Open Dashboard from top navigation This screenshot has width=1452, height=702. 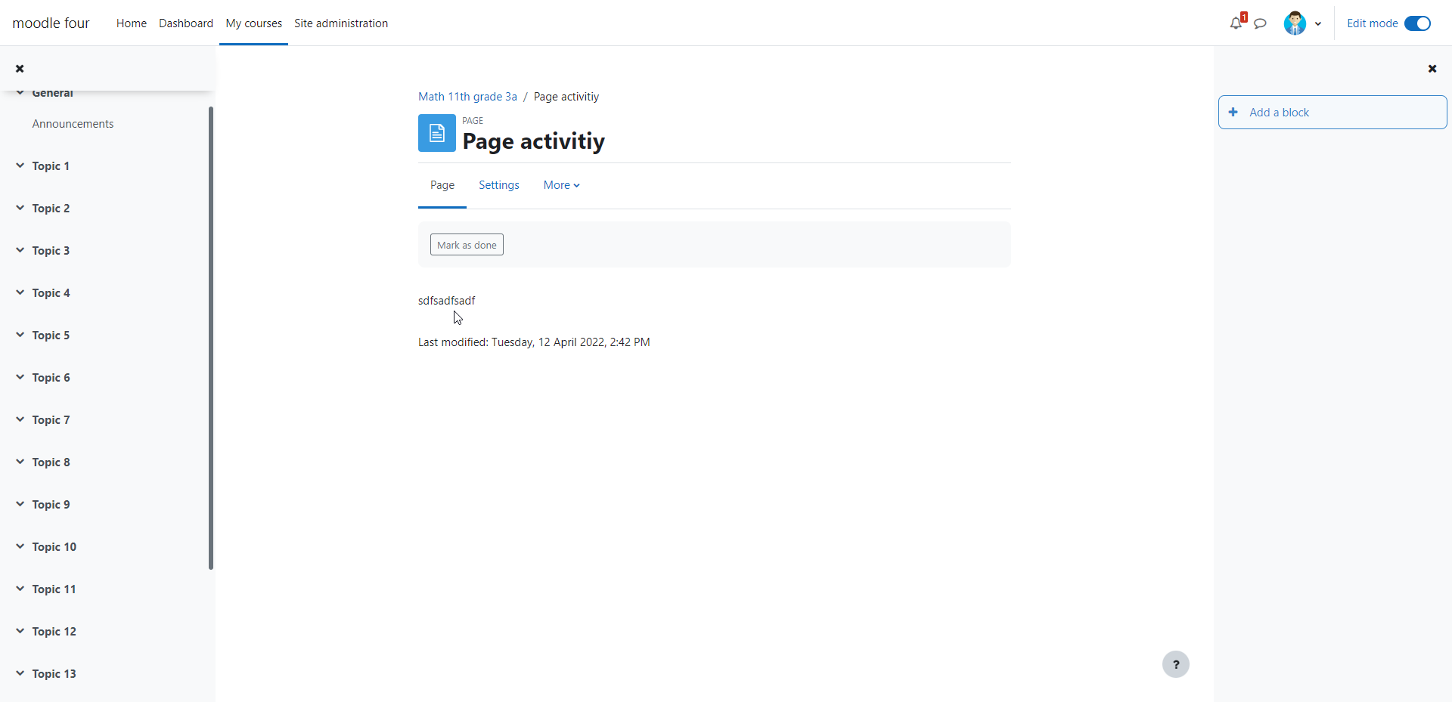(186, 23)
